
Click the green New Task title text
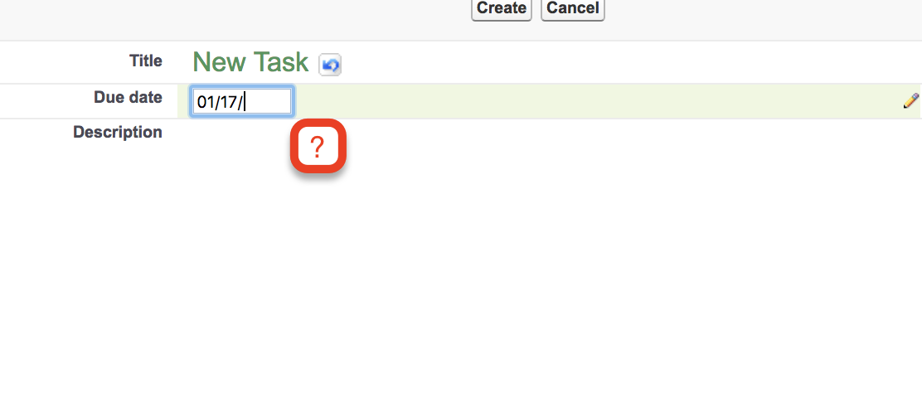250,62
